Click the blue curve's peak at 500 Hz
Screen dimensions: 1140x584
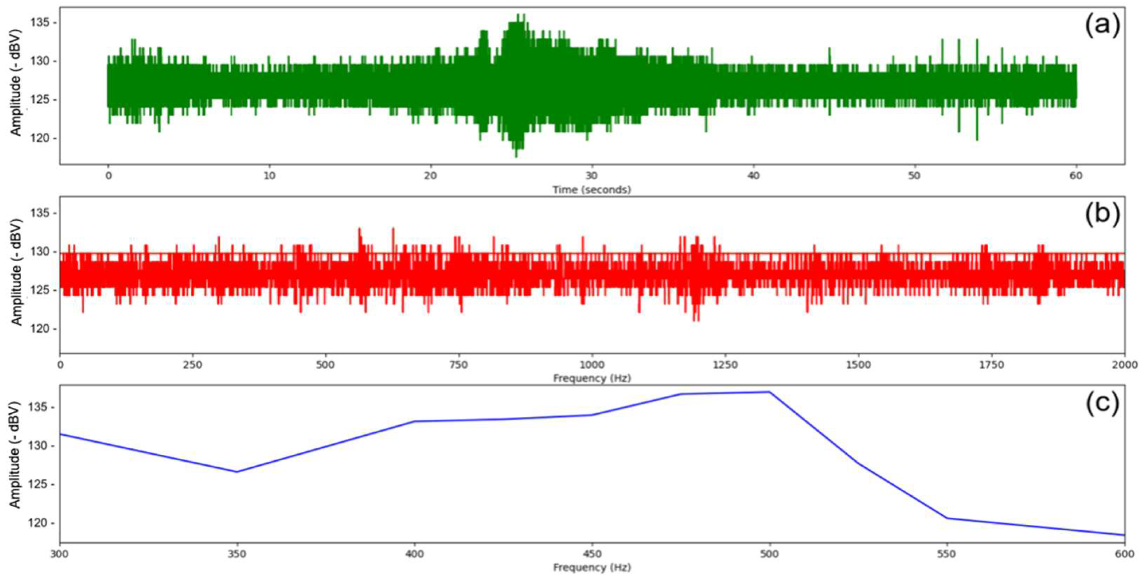pos(769,392)
